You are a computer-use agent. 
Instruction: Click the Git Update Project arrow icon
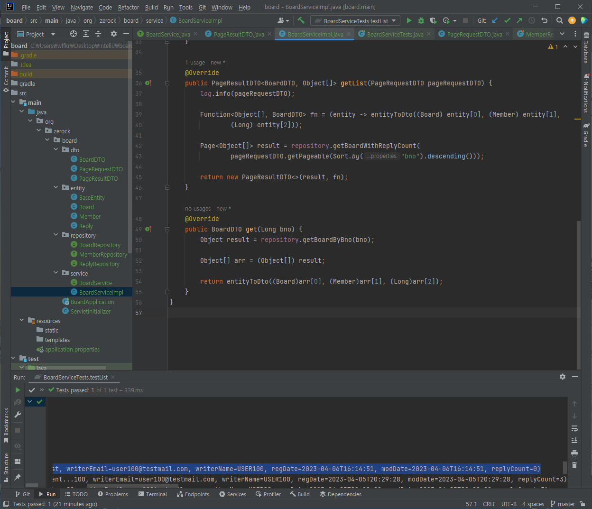tap(495, 20)
